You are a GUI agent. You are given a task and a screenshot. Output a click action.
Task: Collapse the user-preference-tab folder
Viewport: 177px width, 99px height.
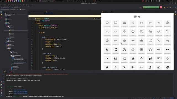(x=11, y=55)
